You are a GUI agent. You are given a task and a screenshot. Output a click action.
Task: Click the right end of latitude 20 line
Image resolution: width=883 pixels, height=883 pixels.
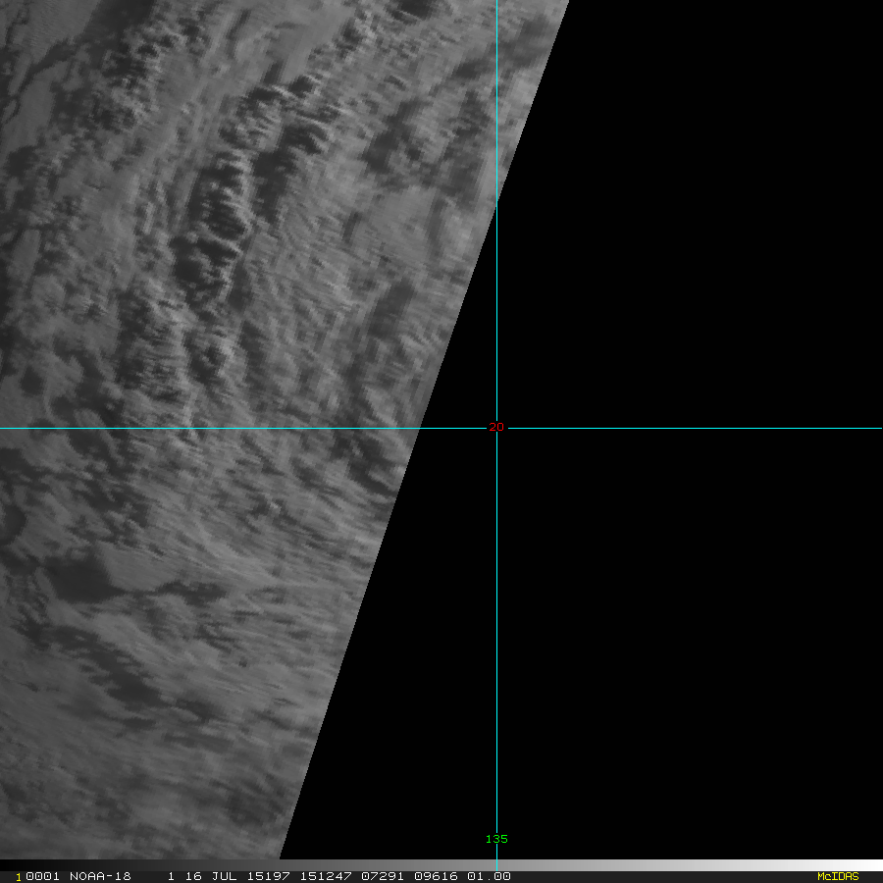pos(878,428)
